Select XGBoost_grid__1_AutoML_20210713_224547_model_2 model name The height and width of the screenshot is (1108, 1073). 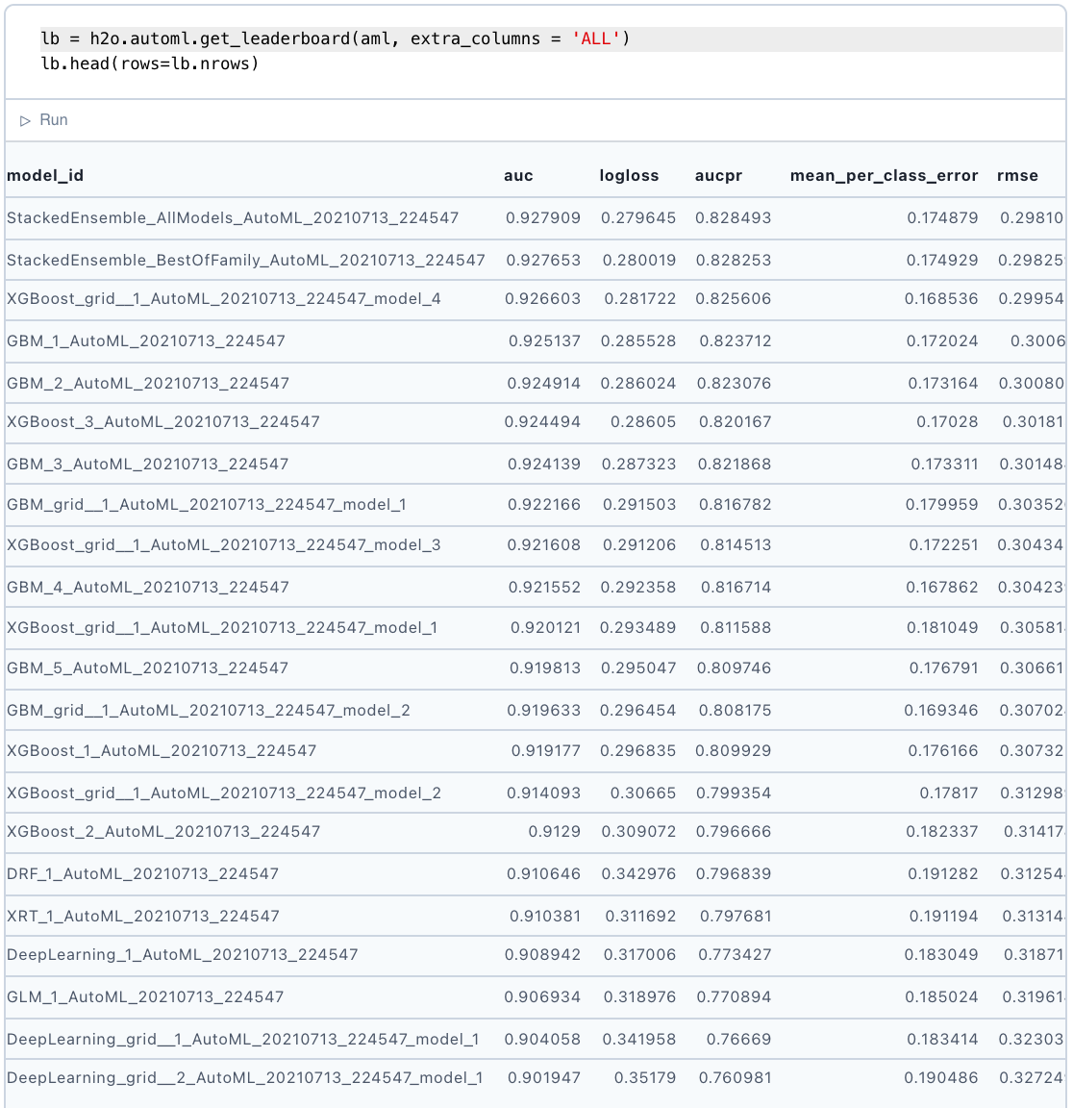pyautogui.click(x=224, y=793)
